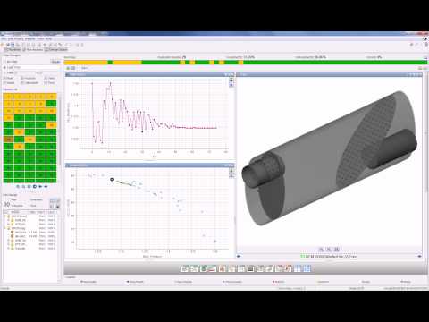Open the Tools menu
Screen dimensions: 429x322
click(x=40, y=38)
